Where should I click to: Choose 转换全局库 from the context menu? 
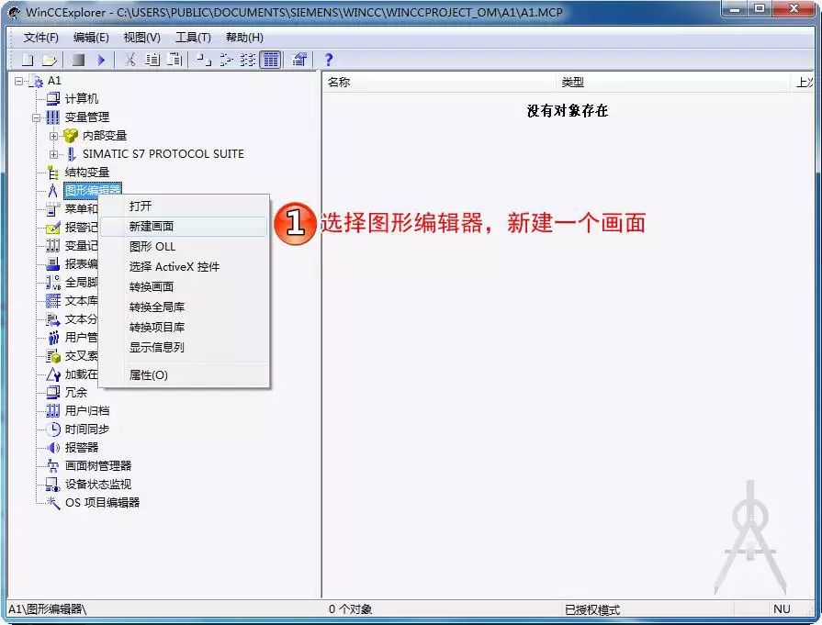pos(184,307)
